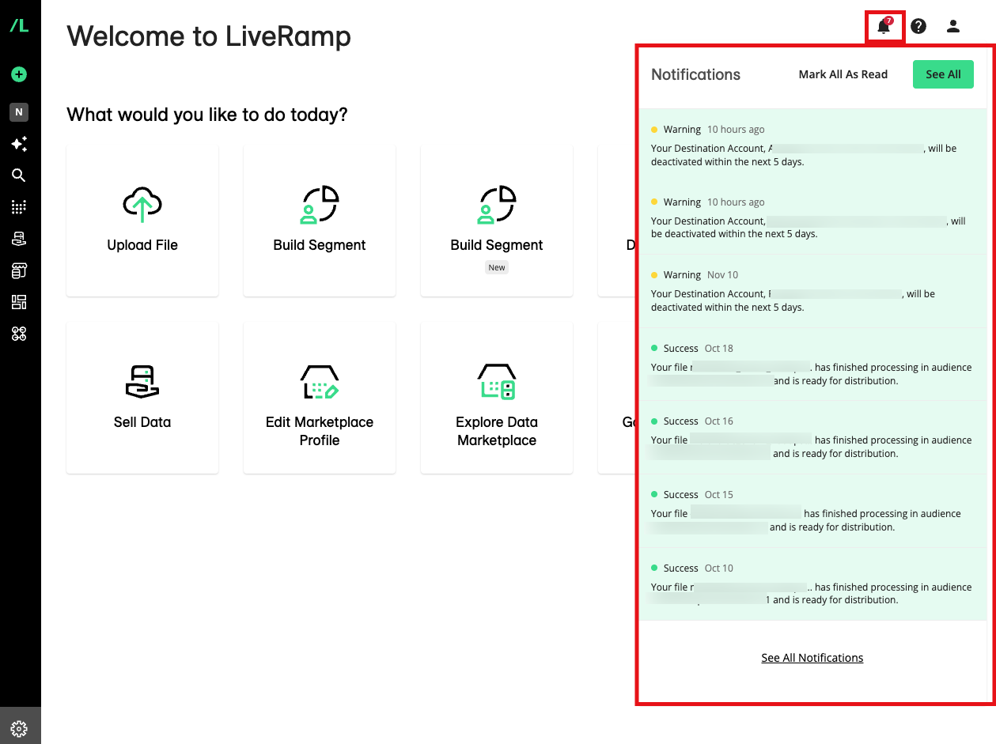Follow the See All Notifications link
The height and width of the screenshot is (744, 996).
click(x=812, y=658)
